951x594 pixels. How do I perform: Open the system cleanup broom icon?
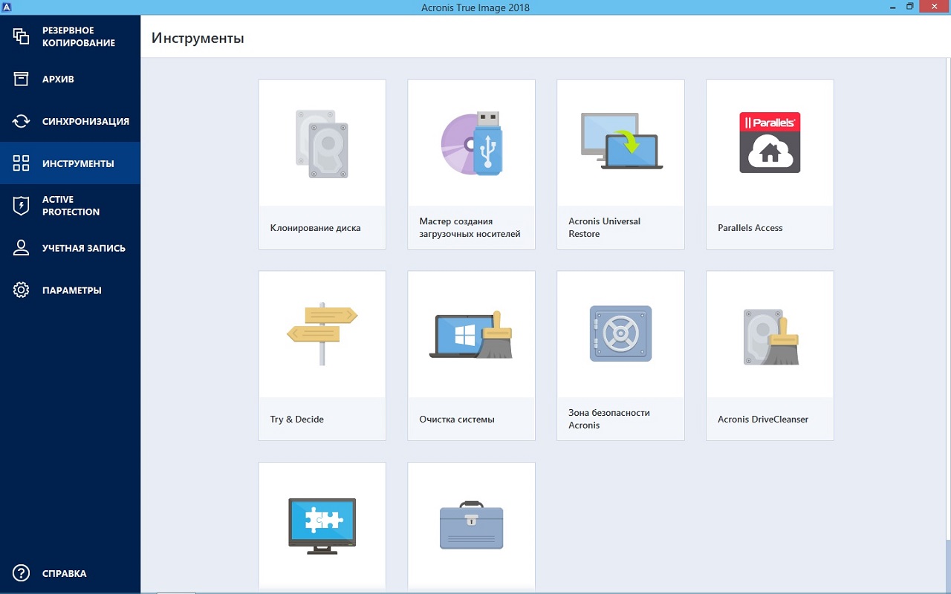tap(471, 336)
